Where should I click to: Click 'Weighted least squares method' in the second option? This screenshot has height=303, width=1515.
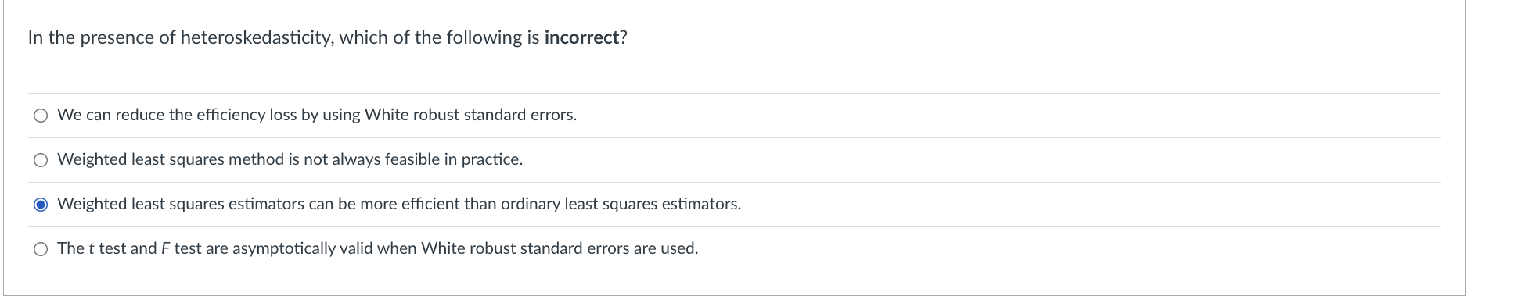(x=171, y=159)
